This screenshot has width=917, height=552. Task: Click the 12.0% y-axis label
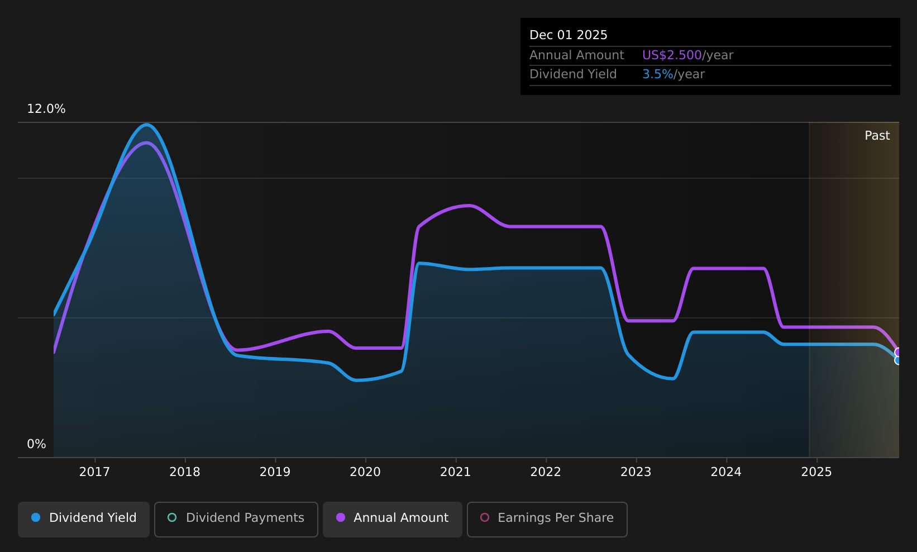(46, 109)
